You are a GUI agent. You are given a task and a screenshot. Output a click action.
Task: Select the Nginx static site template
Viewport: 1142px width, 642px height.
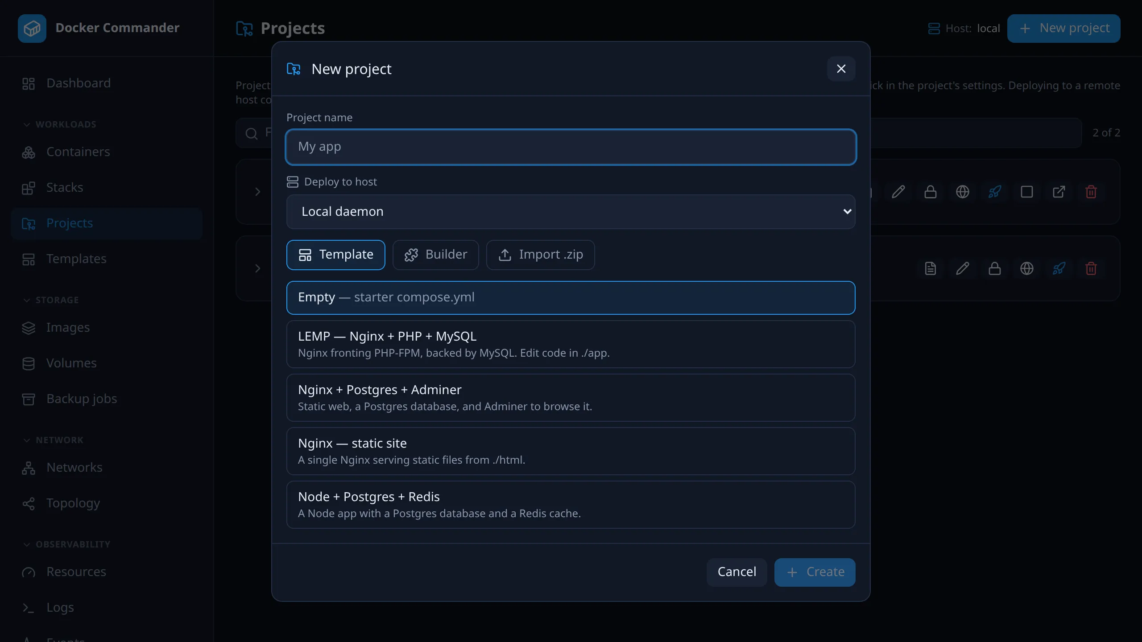pos(571,451)
